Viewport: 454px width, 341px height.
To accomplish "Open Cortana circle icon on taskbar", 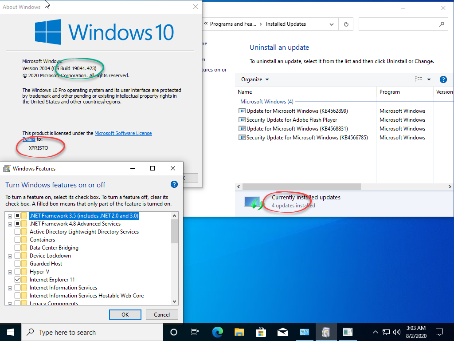I will [174, 332].
